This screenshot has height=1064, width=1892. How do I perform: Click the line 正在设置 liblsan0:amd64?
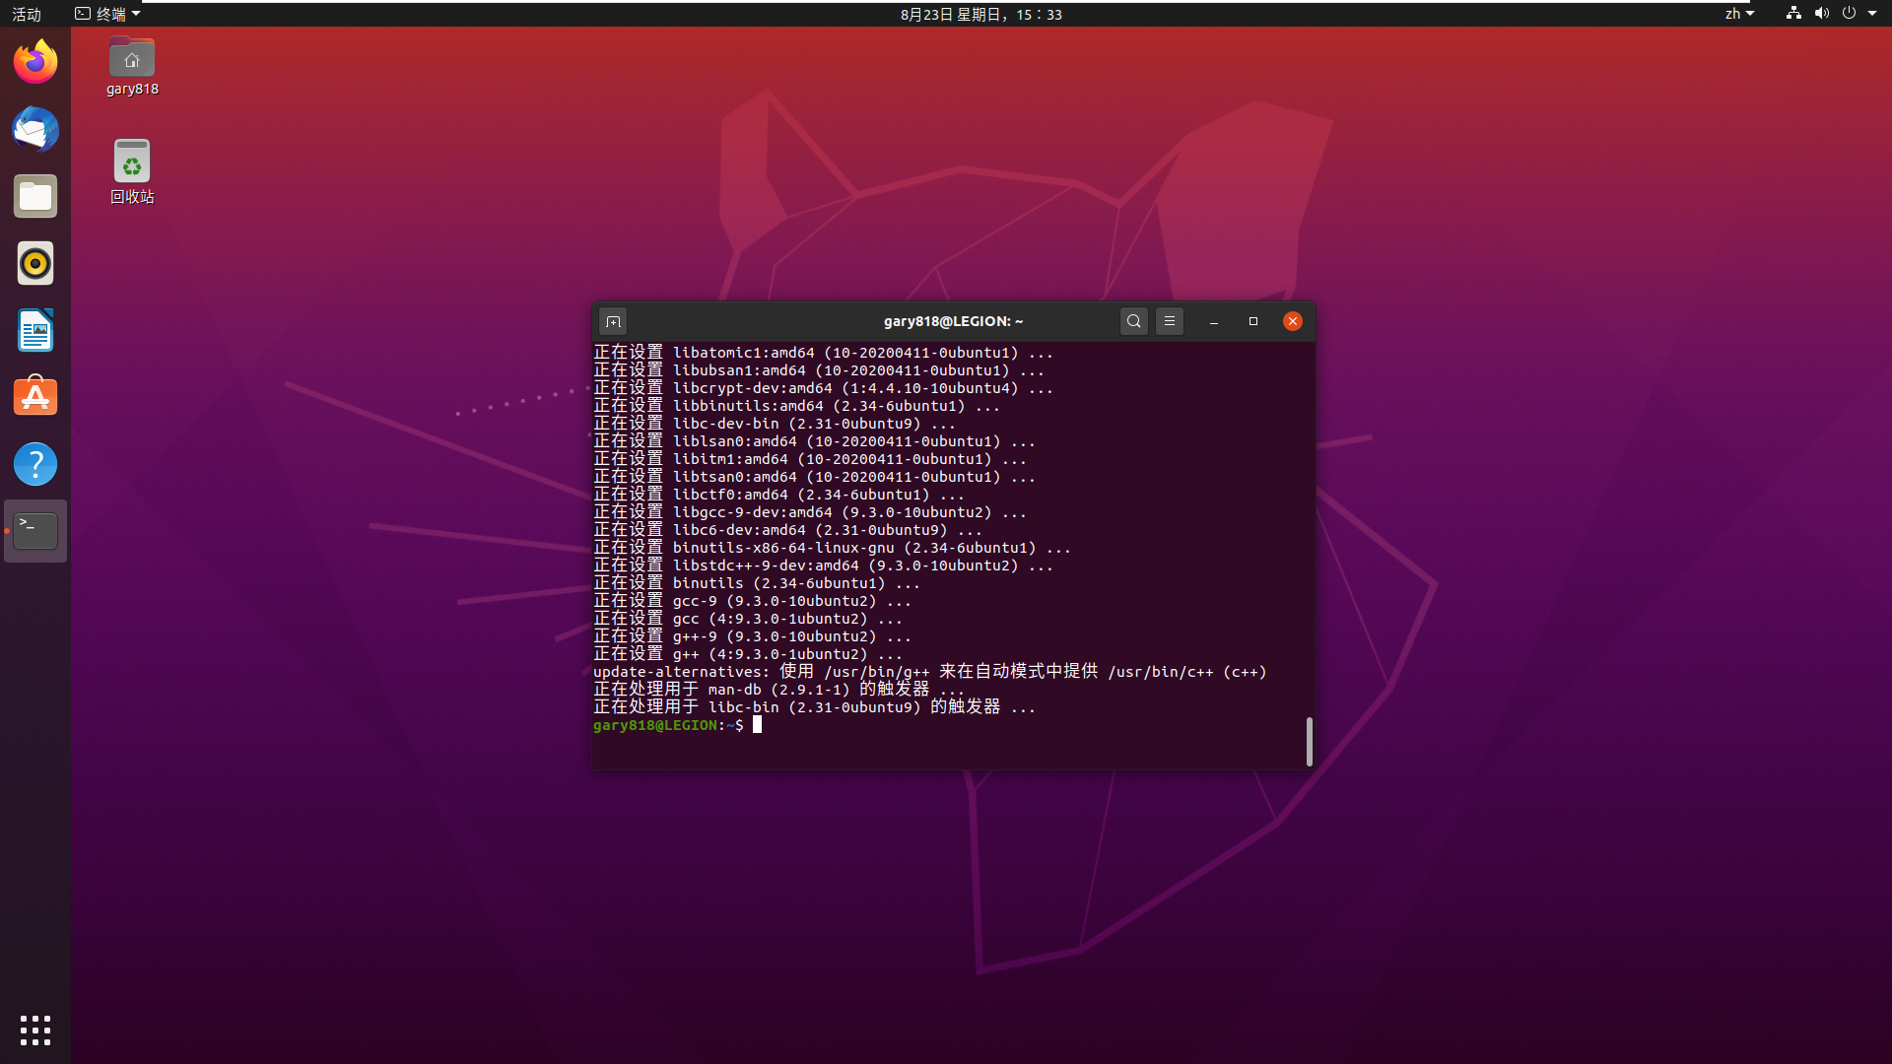click(x=814, y=441)
